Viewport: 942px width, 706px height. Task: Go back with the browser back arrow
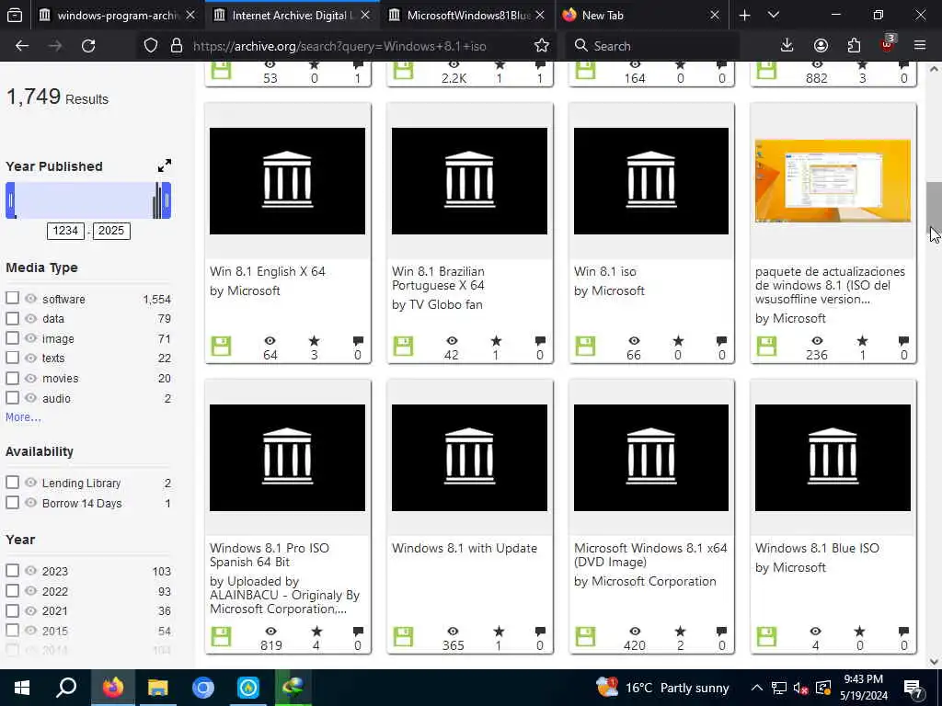point(22,46)
